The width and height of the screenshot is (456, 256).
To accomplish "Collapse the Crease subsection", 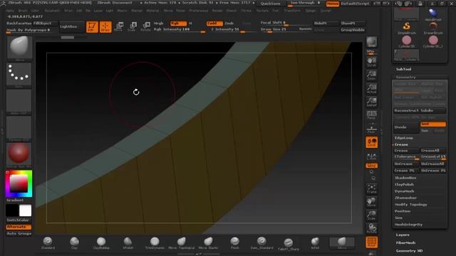I will 401,144.
